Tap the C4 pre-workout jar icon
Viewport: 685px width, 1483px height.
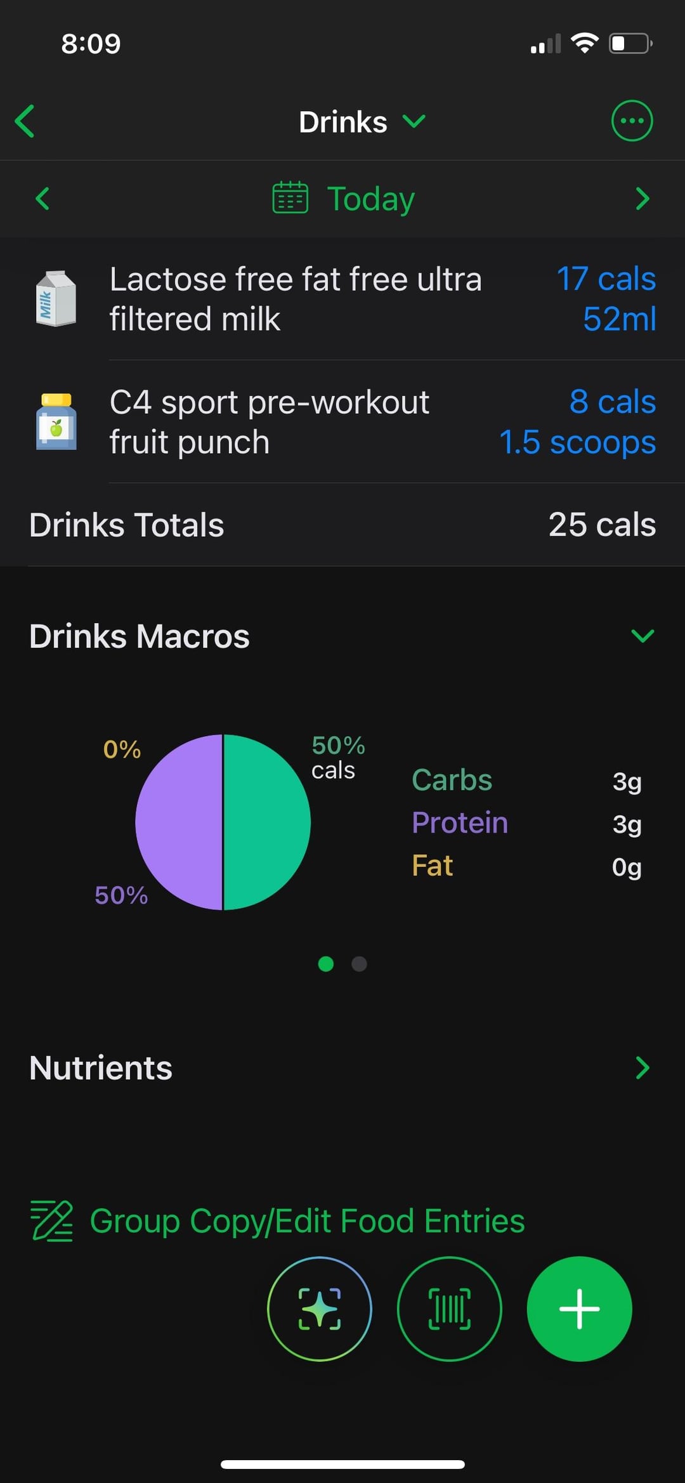[x=56, y=422]
